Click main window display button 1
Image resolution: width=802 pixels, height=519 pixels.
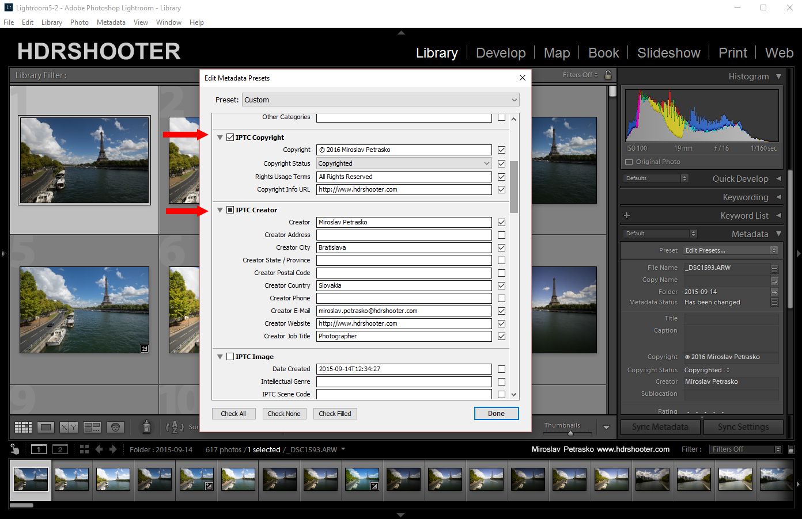39,449
